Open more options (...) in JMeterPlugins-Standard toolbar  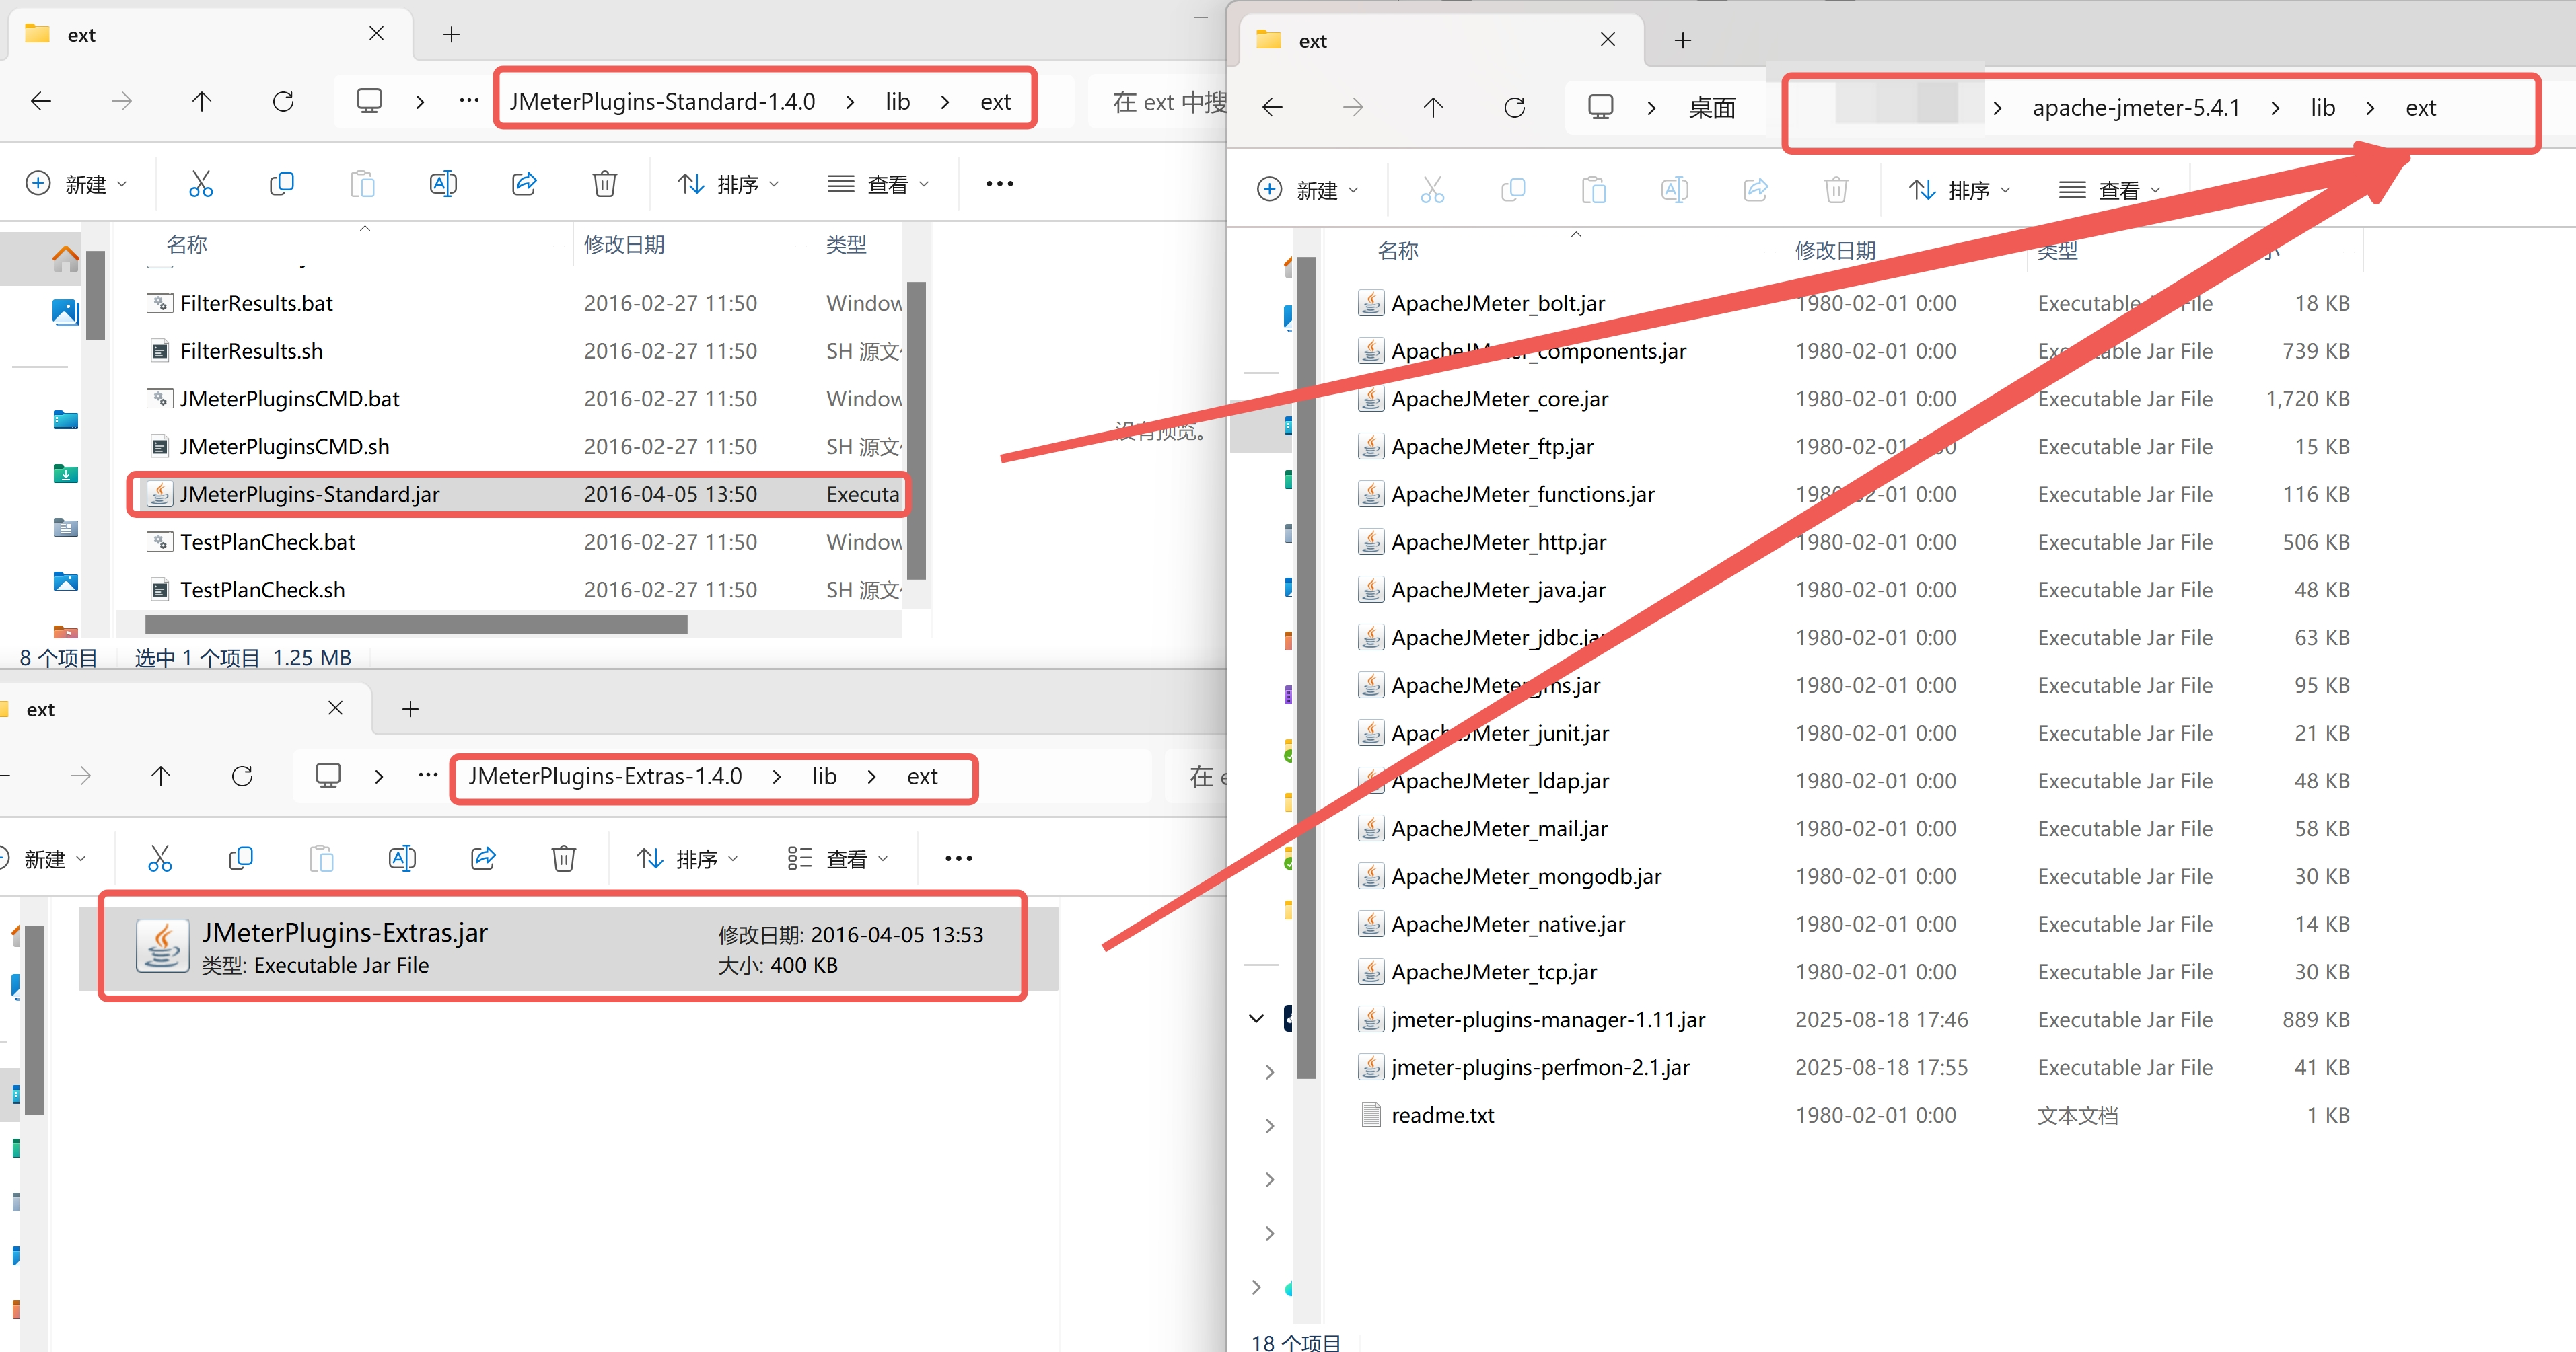click(1000, 184)
